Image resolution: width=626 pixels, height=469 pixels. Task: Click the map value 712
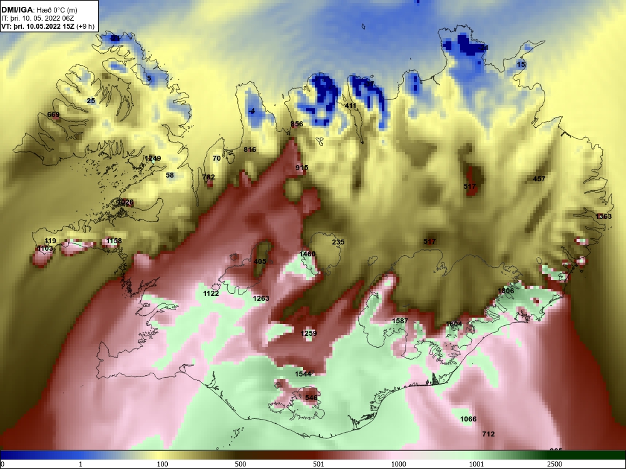click(x=489, y=435)
